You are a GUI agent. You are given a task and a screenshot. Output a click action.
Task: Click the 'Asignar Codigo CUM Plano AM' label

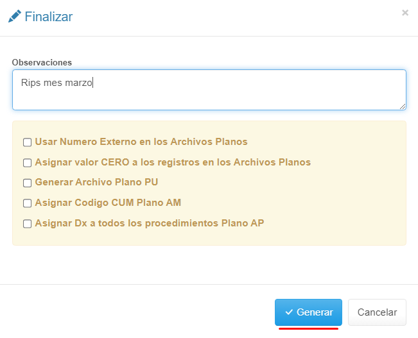[x=108, y=203]
